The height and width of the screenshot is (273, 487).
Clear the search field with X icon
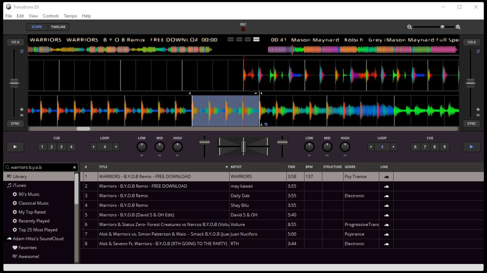pos(74,167)
